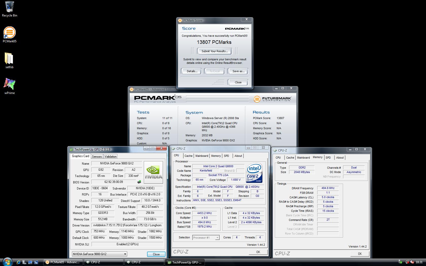Click the 13807 PCMarks score text
426x266 pixels.
pos(214,42)
